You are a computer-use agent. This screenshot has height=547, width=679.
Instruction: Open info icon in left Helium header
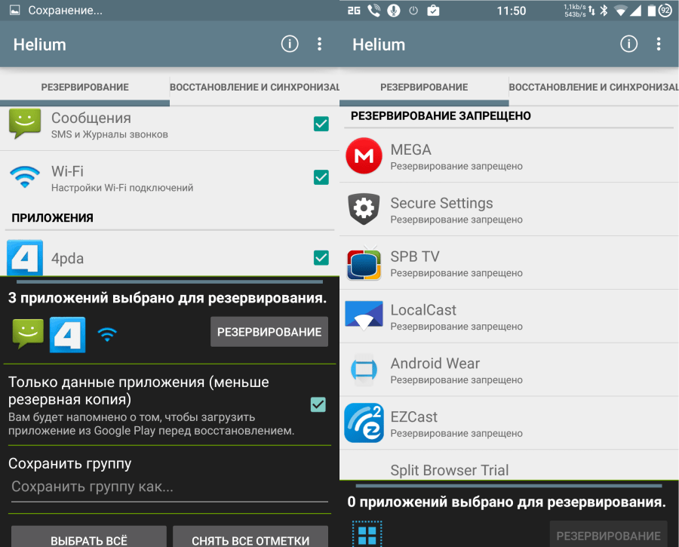(290, 44)
